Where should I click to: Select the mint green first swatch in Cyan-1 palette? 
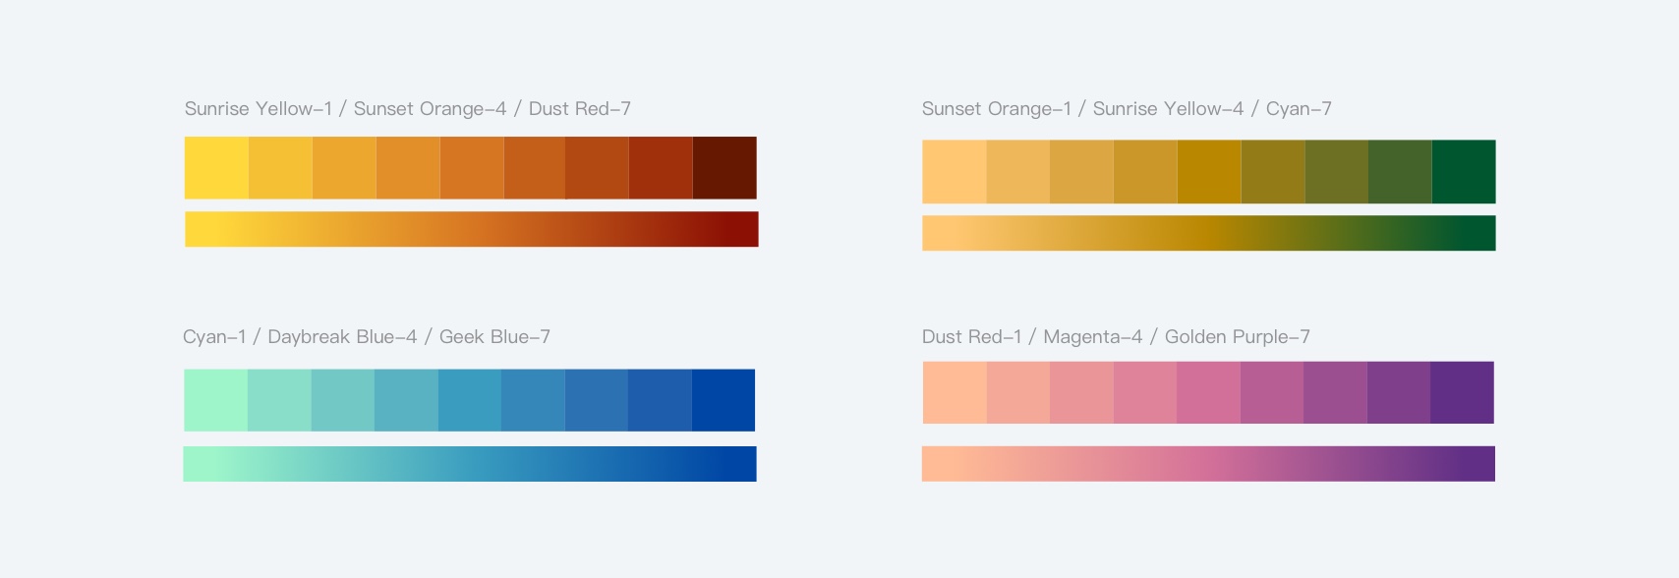tap(215, 400)
